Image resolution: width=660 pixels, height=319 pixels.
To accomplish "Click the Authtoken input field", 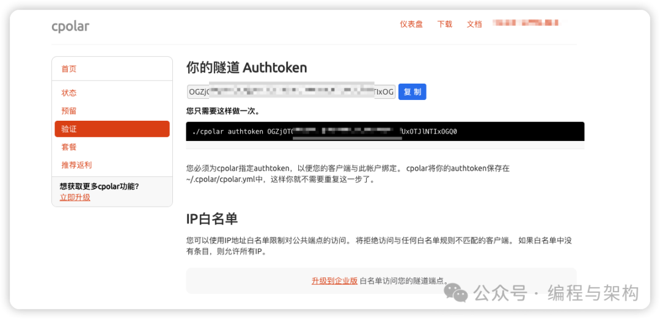I will pyautogui.click(x=291, y=91).
